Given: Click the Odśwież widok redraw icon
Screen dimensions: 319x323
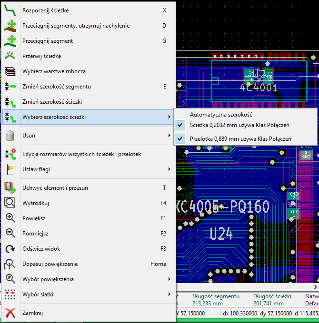Looking at the screenshot, I should (x=10, y=249).
